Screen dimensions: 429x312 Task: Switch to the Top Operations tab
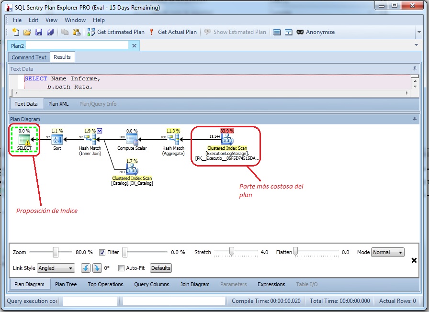[x=104, y=284]
